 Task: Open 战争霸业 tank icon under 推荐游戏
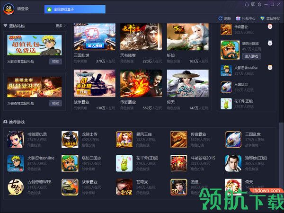70,187
